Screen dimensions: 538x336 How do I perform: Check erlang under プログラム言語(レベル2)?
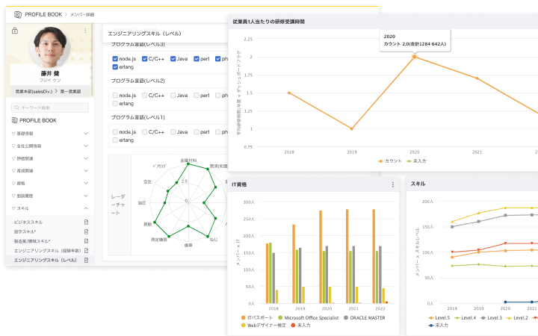point(115,104)
